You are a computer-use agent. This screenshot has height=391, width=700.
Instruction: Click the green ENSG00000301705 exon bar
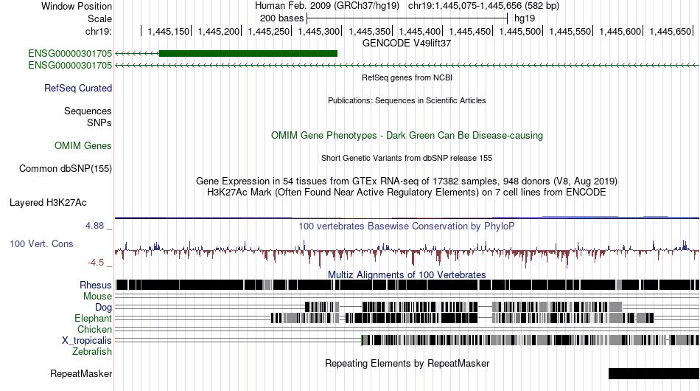[x=248, y=54]
